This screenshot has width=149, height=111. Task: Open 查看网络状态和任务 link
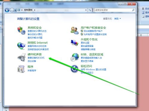(37, 46)
